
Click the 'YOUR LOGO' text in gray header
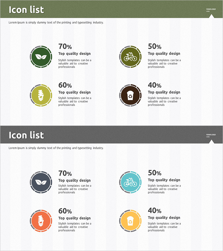211,135
